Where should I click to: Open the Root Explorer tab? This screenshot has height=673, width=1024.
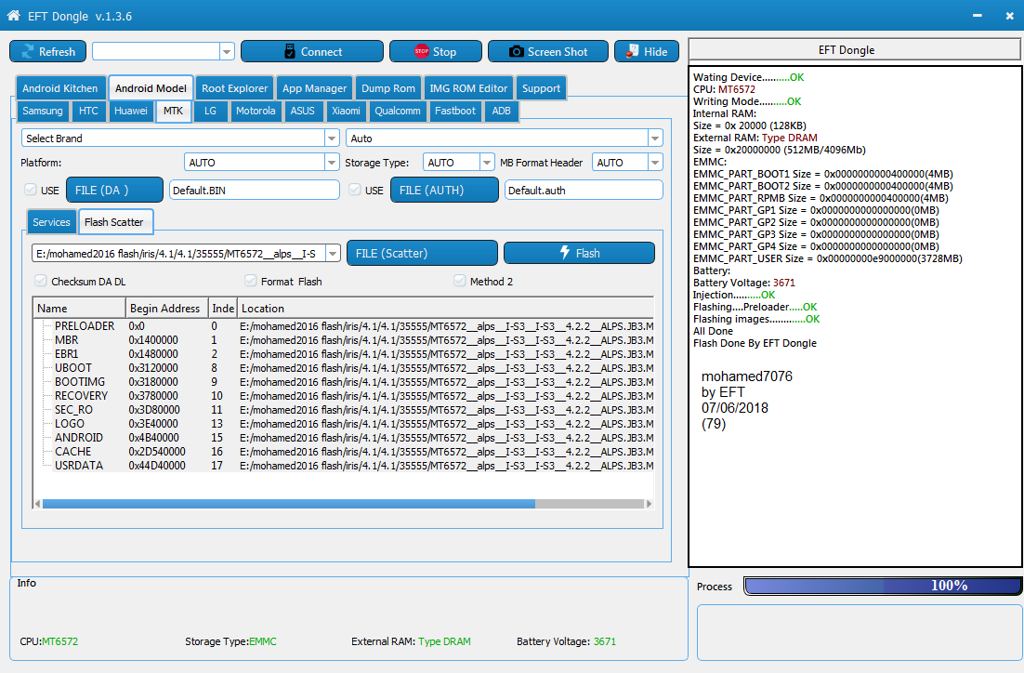pos(234,88)
